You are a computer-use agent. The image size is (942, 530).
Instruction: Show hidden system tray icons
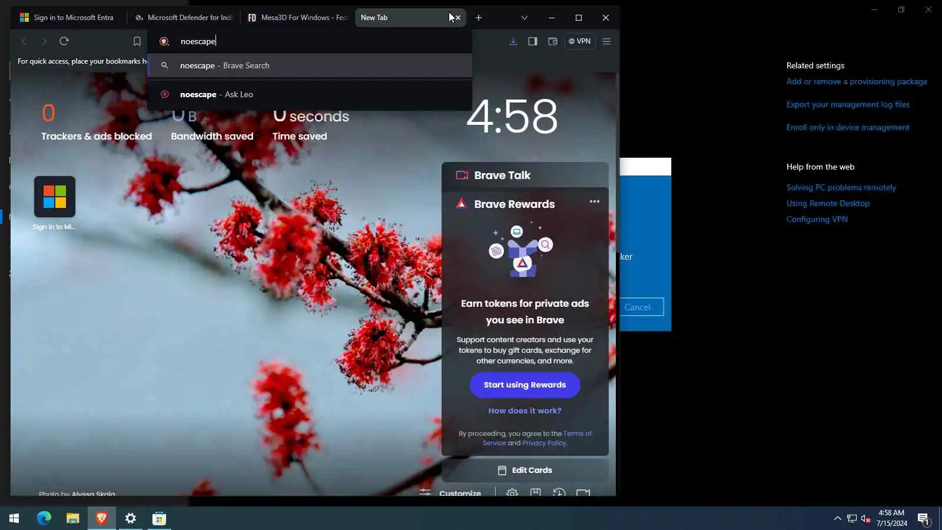(x=837, y=518)
